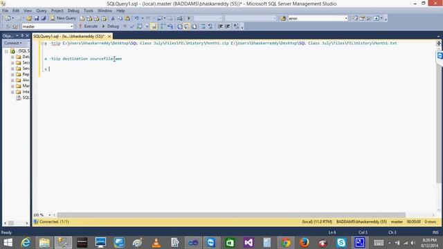Expand the Ser folder node
Viewport: 443px width, 249px height.
[12, 68]
